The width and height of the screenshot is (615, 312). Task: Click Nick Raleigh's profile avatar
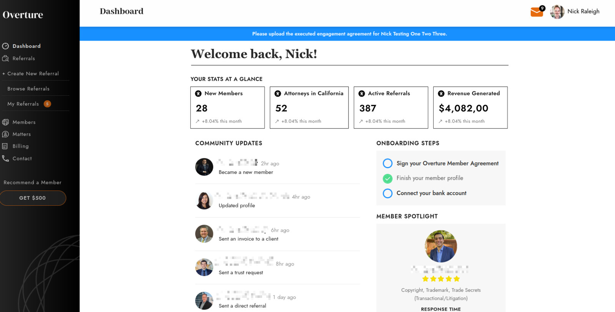pyautogui.click(x=557, y=12)
